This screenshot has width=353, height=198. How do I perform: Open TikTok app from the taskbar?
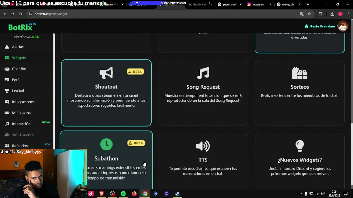click(91, 194)
